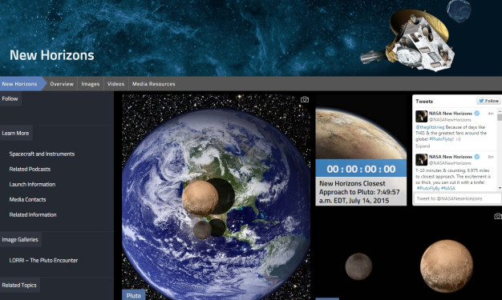502x300 pixels.
Task: Click verified badge on first tweet
Action: coord(476,114)
